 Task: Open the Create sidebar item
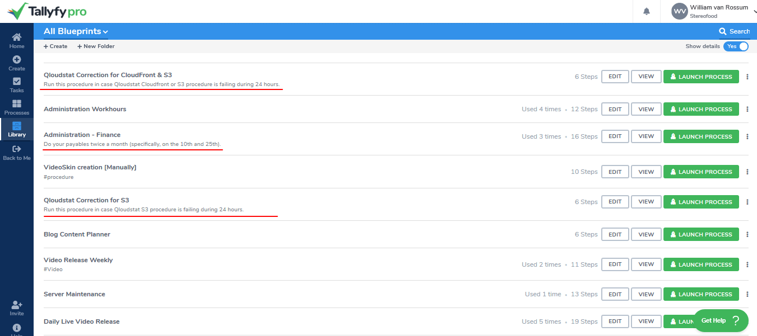pos(17,63)
